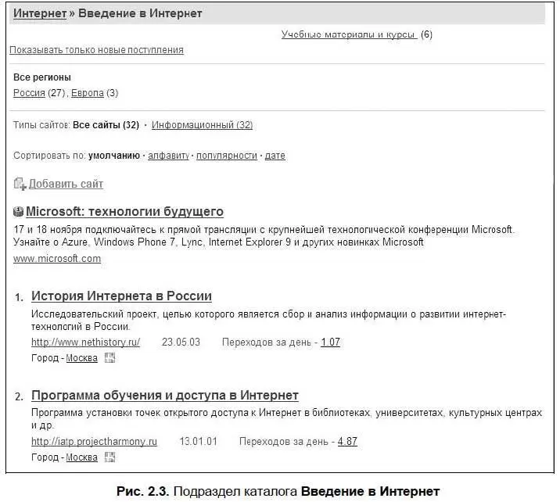Image resolution: width=560 pixels, height=502 pixels.
Task: Sort the list by алфавиту
Action: [169, 156]
